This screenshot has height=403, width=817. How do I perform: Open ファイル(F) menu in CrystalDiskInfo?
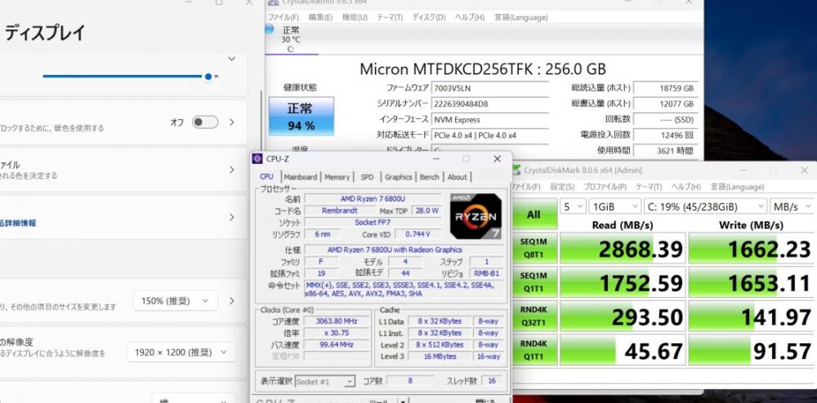click(283, 17)
